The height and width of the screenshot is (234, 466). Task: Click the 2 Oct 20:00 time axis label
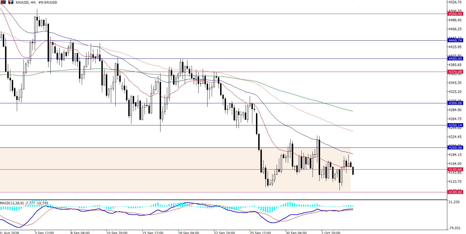tap(331, 232)
